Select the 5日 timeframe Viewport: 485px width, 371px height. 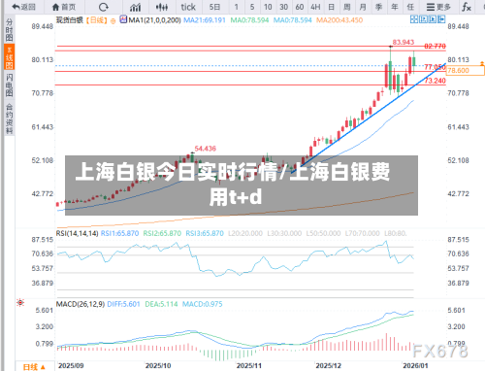click(x=214, y=7)
